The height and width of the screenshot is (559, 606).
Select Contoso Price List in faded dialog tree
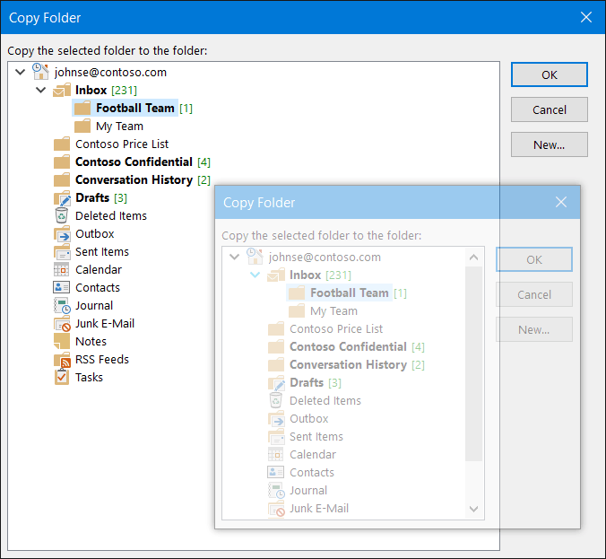(x=336, y=328)
